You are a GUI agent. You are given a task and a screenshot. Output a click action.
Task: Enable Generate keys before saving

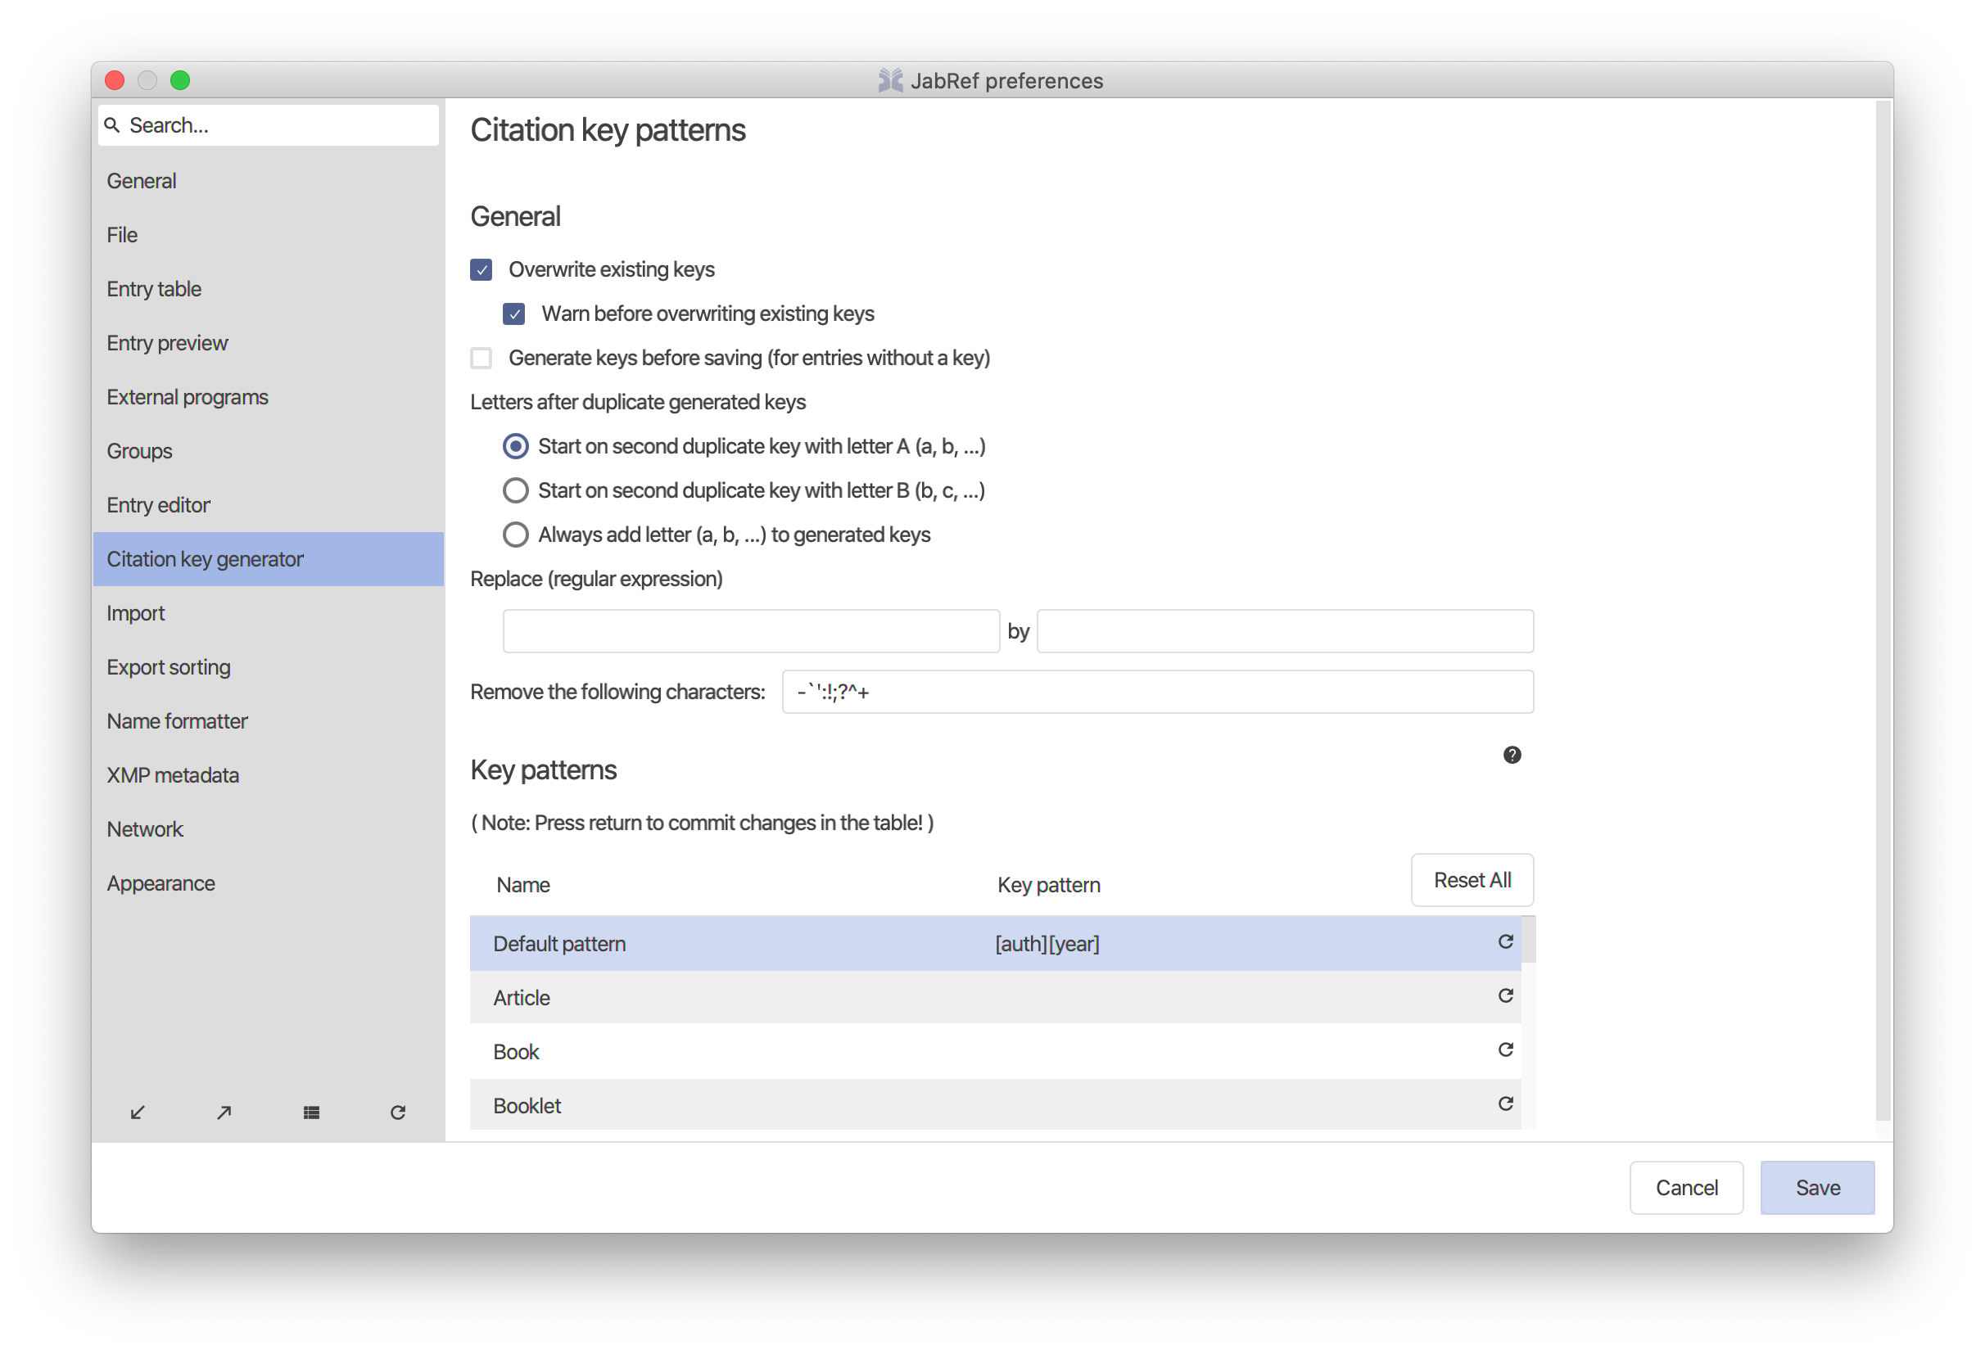pyautogui.click(x=481, y=358)
